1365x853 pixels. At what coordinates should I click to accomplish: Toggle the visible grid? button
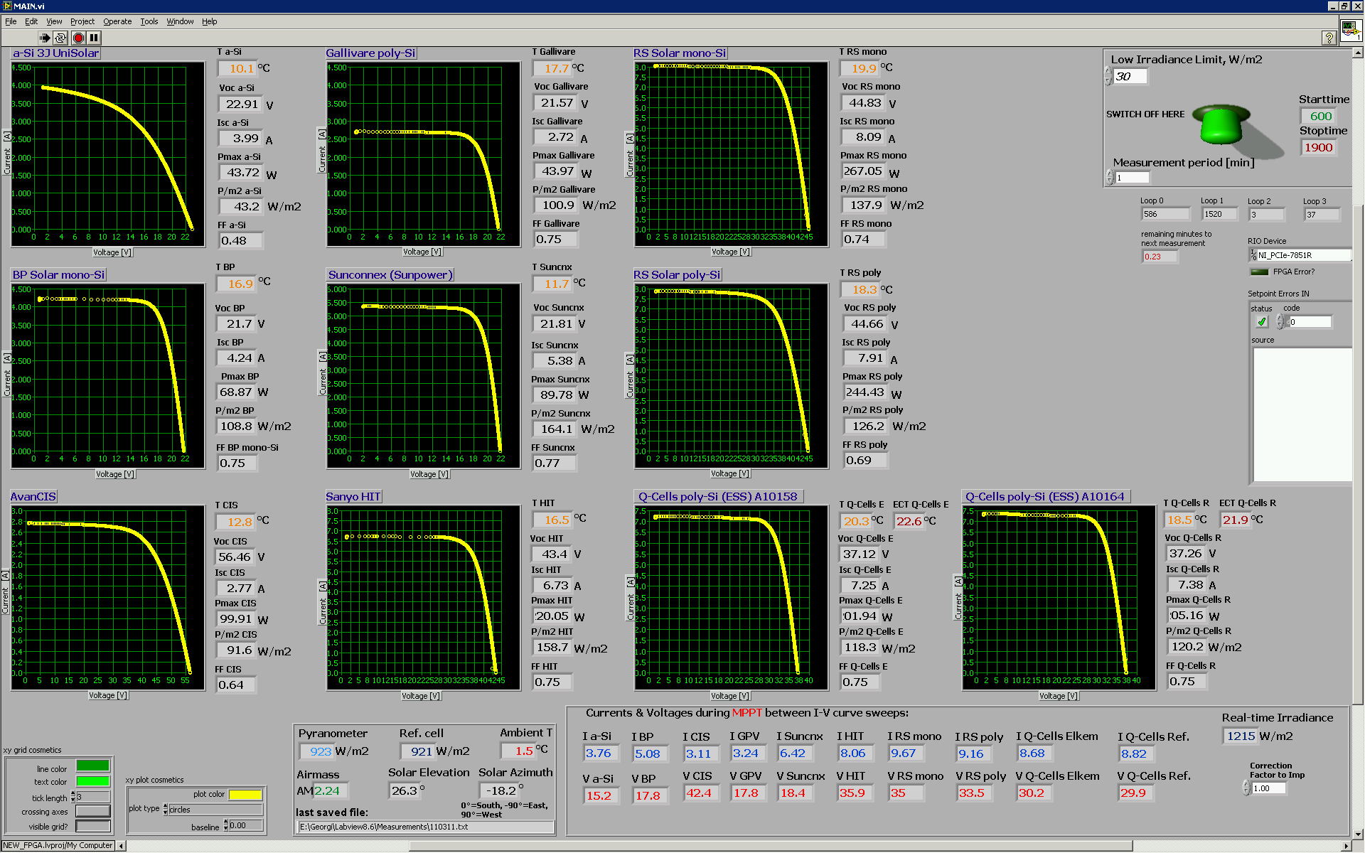pyautogui.click(x=93, y=826)
